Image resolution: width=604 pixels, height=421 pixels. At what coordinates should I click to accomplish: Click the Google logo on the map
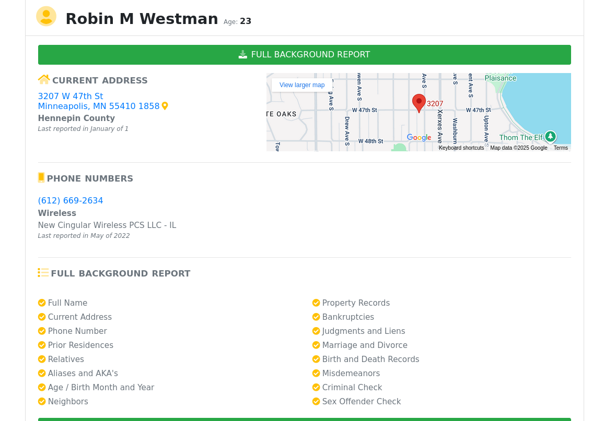(x=419, y=138)
